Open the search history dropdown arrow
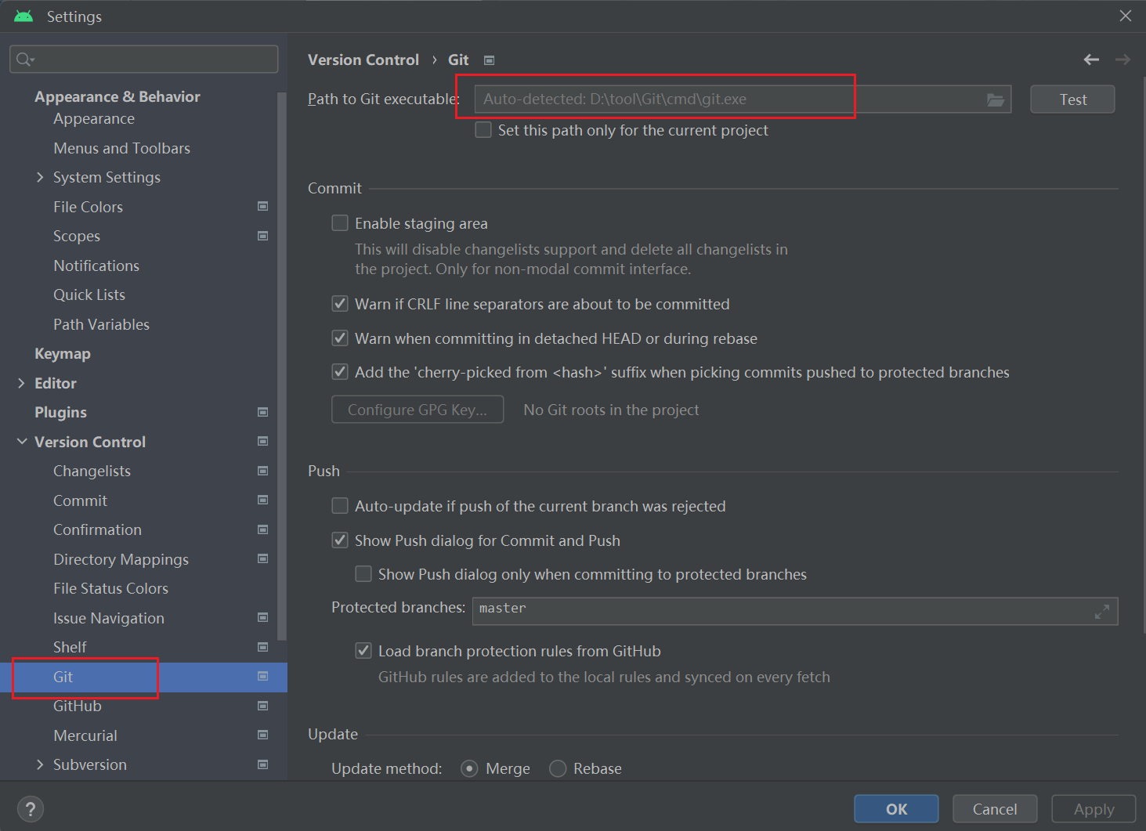Viewport: 1146px width, 831px height. [x=33, y=60]
